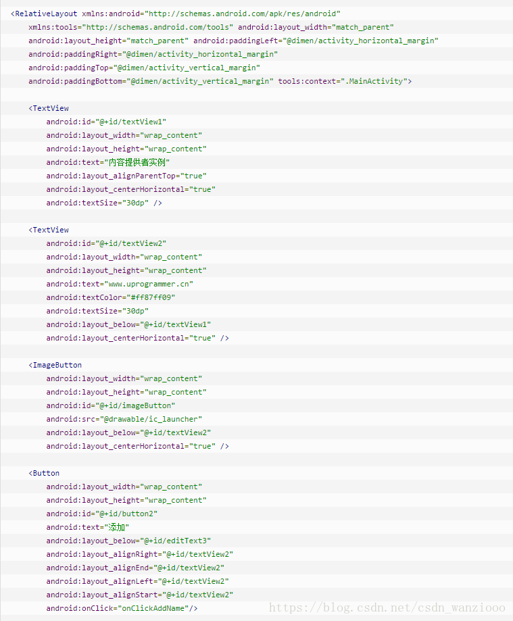Select the layout_alignRight textView2 line
Screen dimensions: 513x621
[x=139, y=554]
